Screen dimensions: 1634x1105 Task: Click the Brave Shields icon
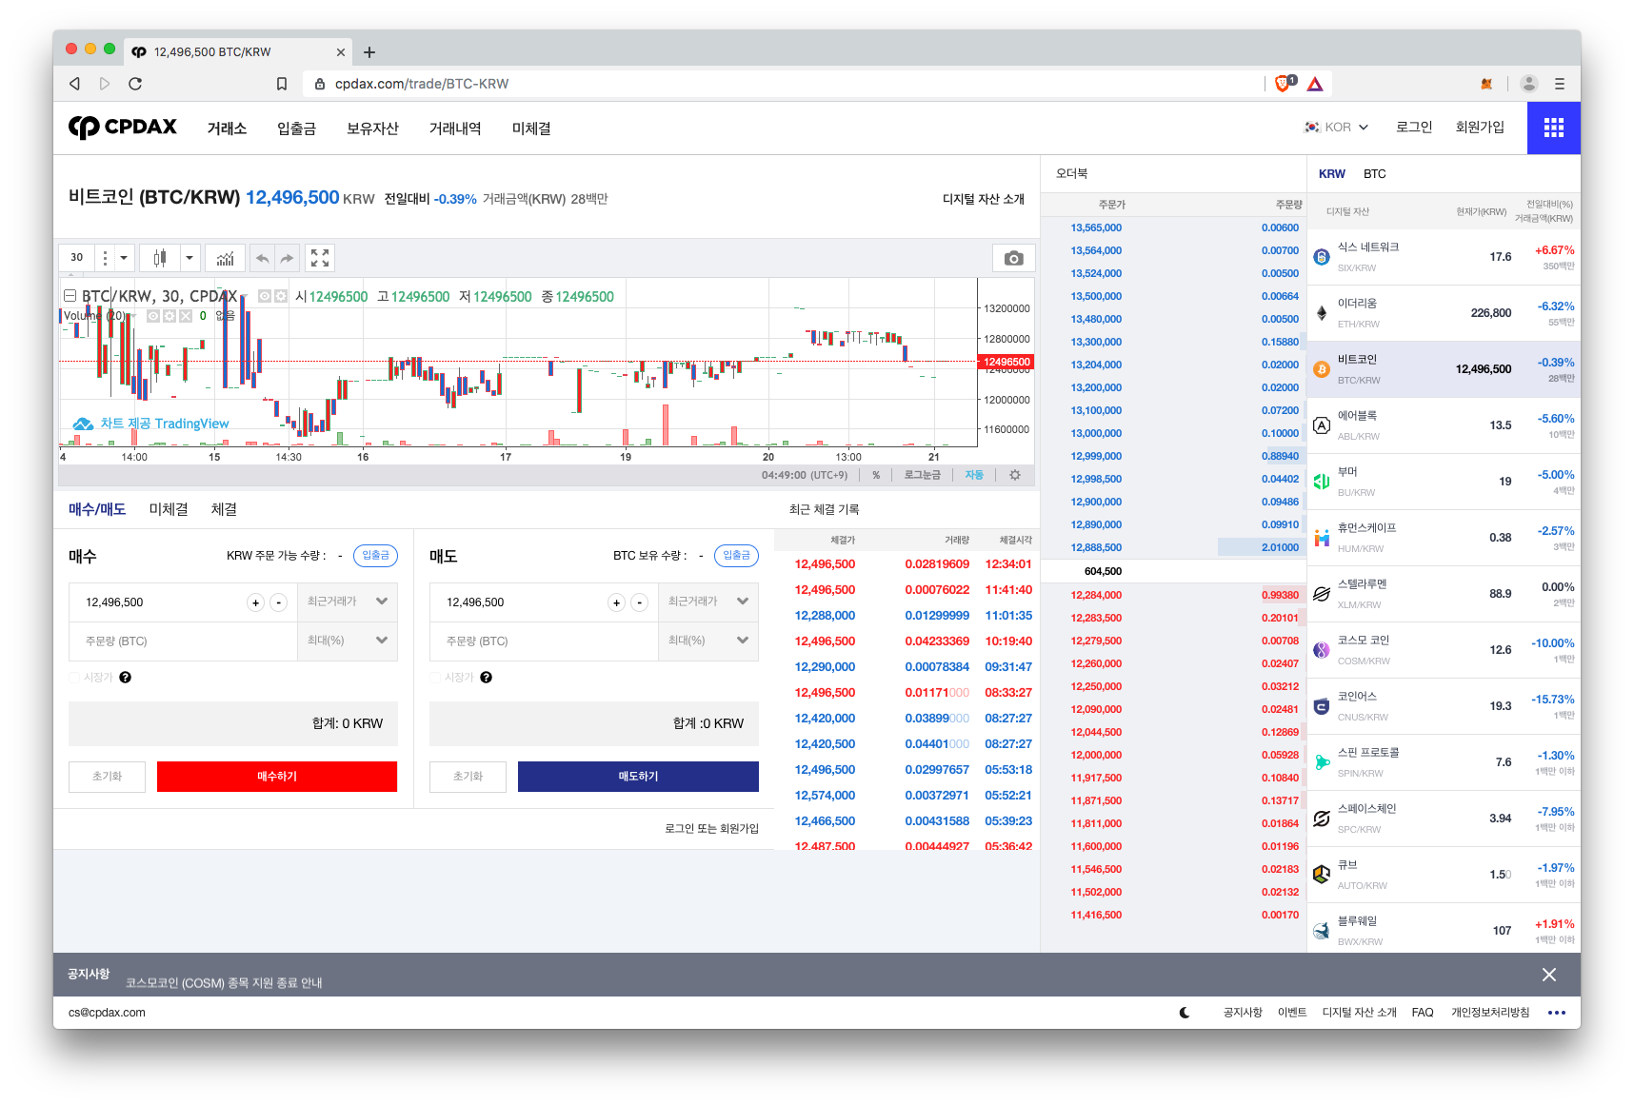point(1284,84)
